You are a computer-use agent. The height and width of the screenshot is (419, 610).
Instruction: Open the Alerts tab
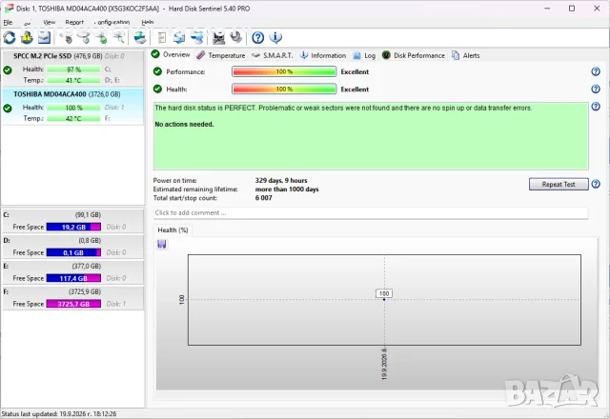click(466, 55)
